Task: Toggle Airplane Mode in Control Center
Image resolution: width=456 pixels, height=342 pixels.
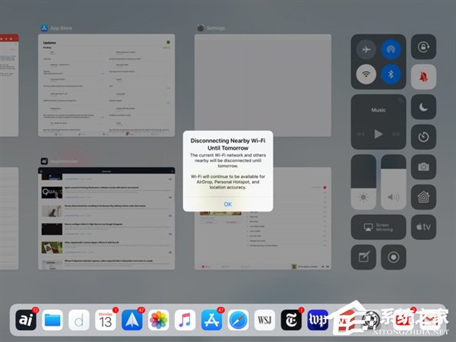Action: (x=367, y=47)
